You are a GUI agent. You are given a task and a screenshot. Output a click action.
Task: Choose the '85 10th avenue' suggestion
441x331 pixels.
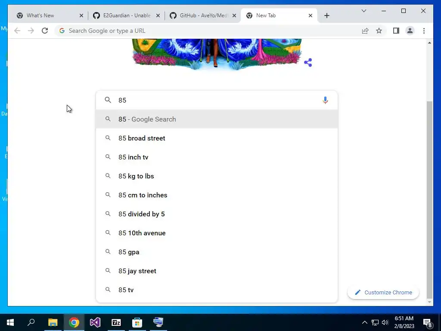217,233
